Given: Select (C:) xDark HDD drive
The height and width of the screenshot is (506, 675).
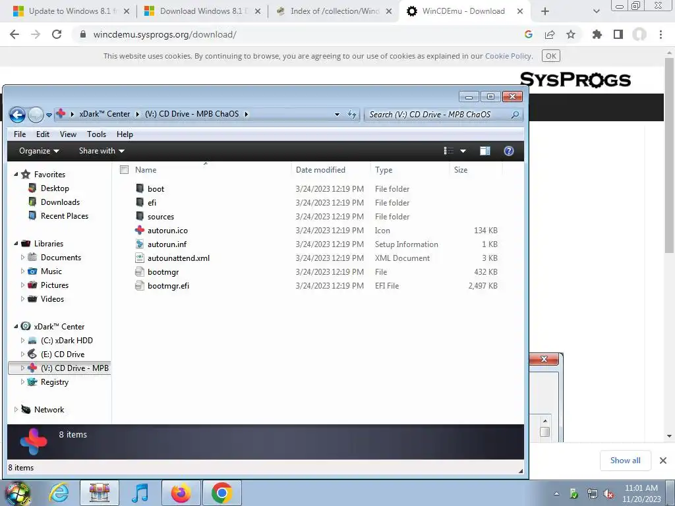Looking at the screenshot, I should pos(67,341).
